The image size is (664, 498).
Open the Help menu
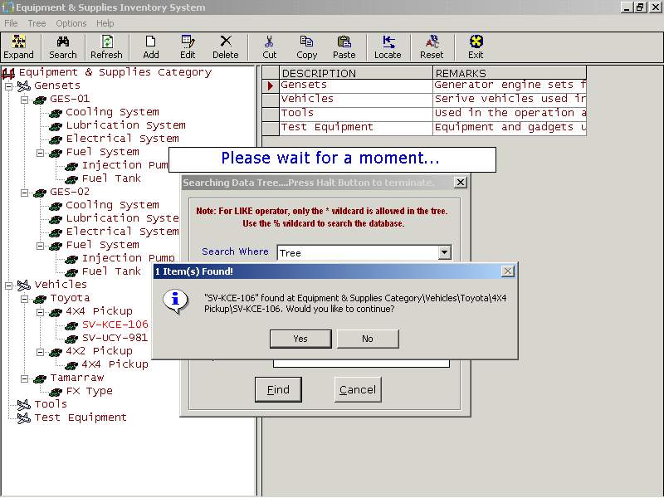click(105, 23)
